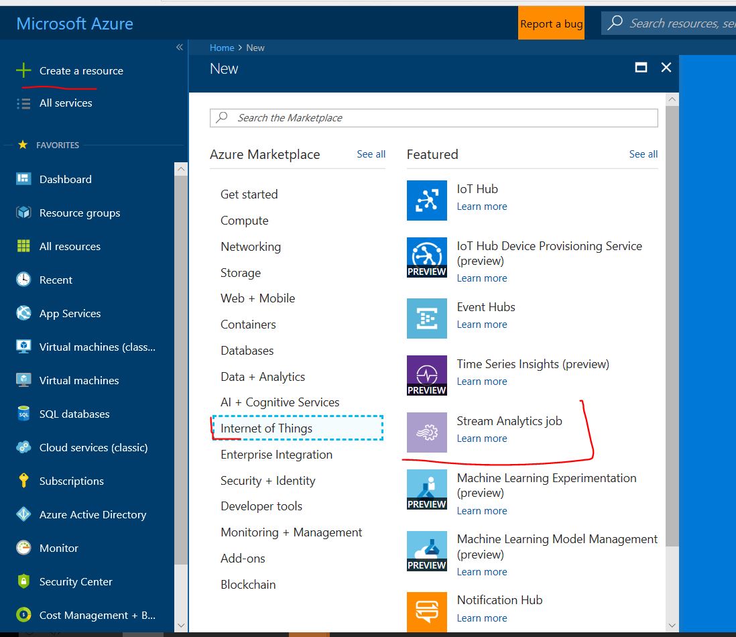Screen dimensions: 736x637
Task: Select the Compute category
Action: tap(245, 221)
